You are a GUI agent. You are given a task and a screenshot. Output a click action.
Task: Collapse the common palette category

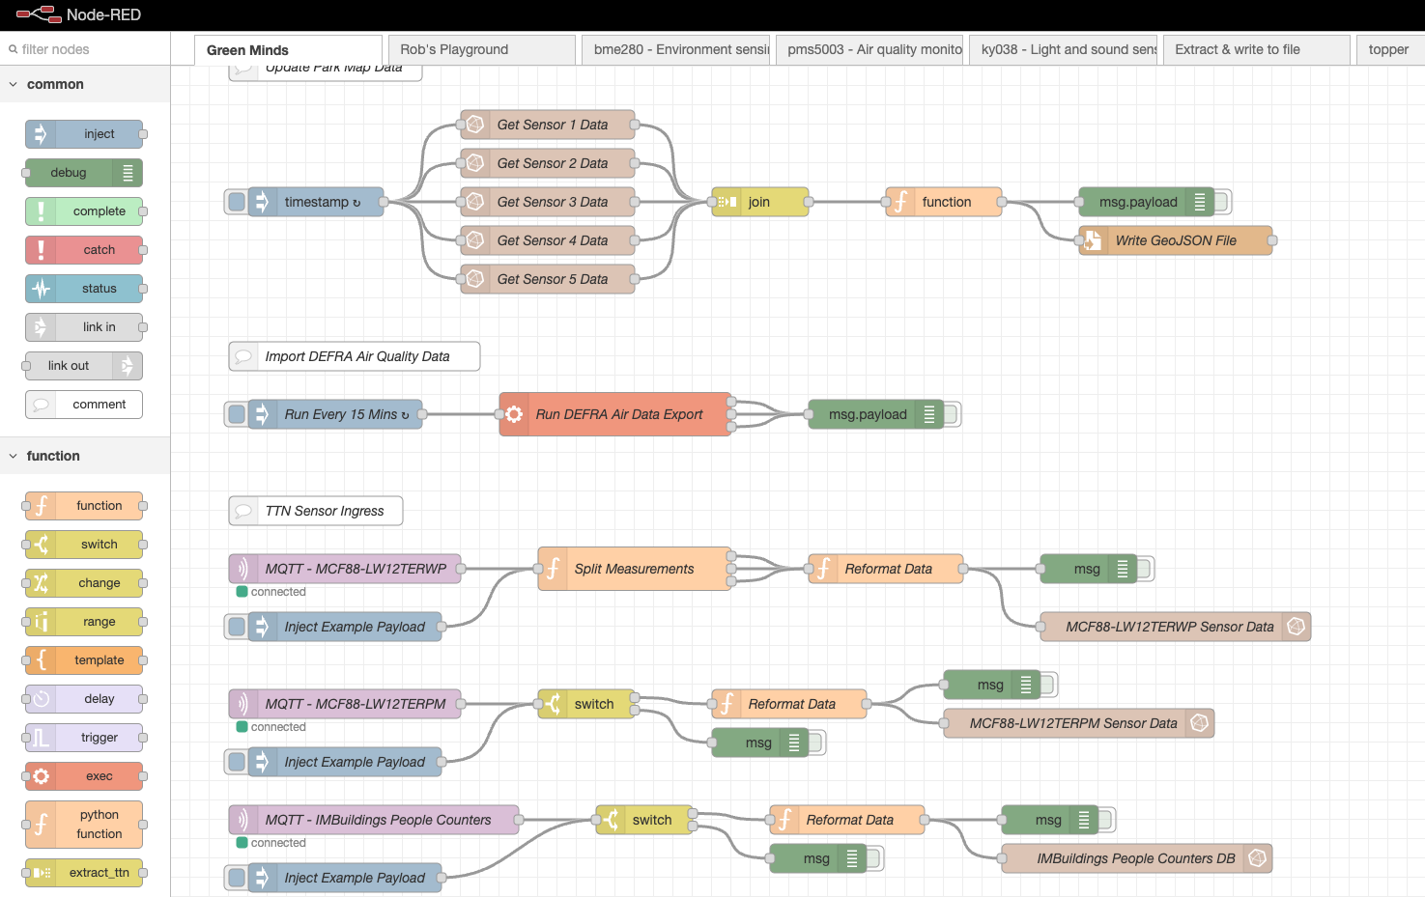pos(14,85)
